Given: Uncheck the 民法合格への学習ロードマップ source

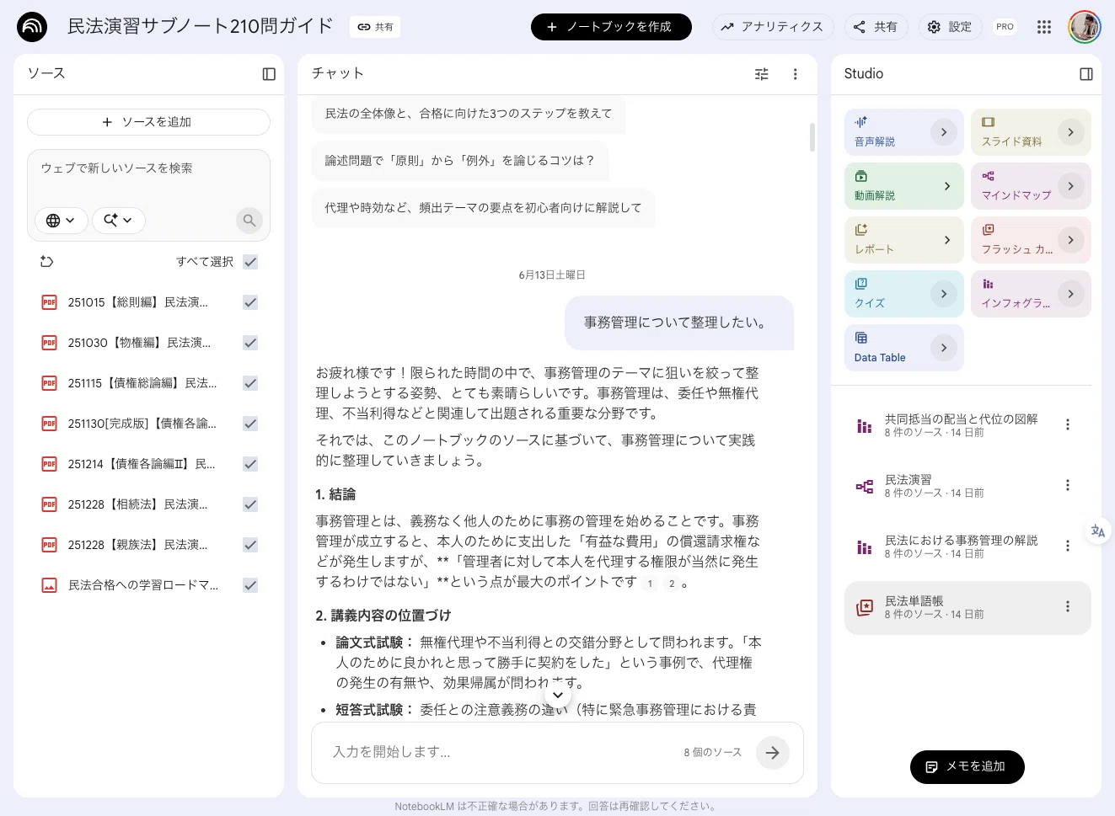Looking at the screenshot, I should pos(250,585).
